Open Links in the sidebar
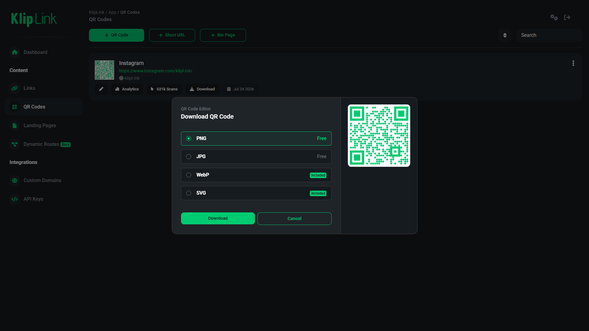This screenshot has height=331, width=589. click(x=44, y=88)
